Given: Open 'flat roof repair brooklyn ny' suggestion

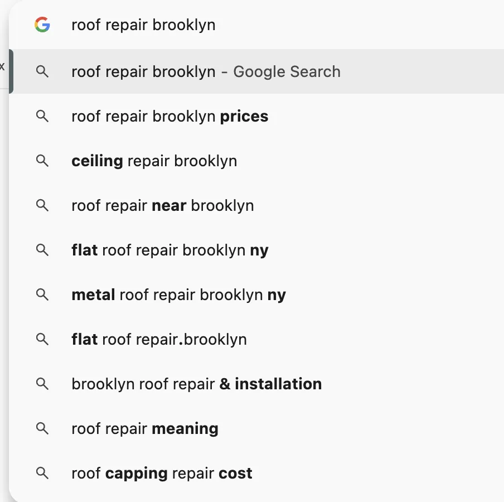Looking at the screenshot, I should pos(170,250).
